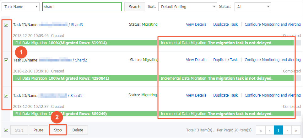
Task: Click the search text field containing shard
Action: (82, 7)
